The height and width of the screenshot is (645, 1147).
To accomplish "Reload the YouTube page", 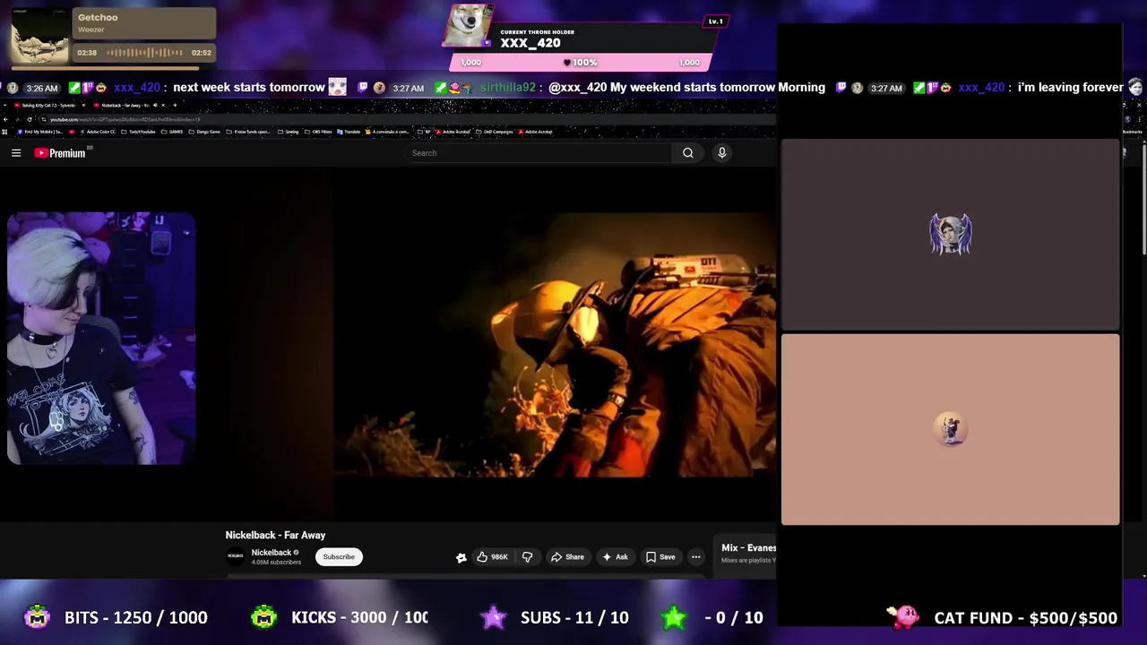I will [30, 119].
